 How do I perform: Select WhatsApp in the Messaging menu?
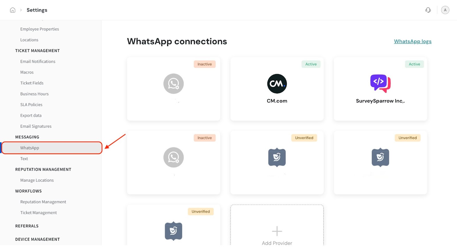coord(30,148)
